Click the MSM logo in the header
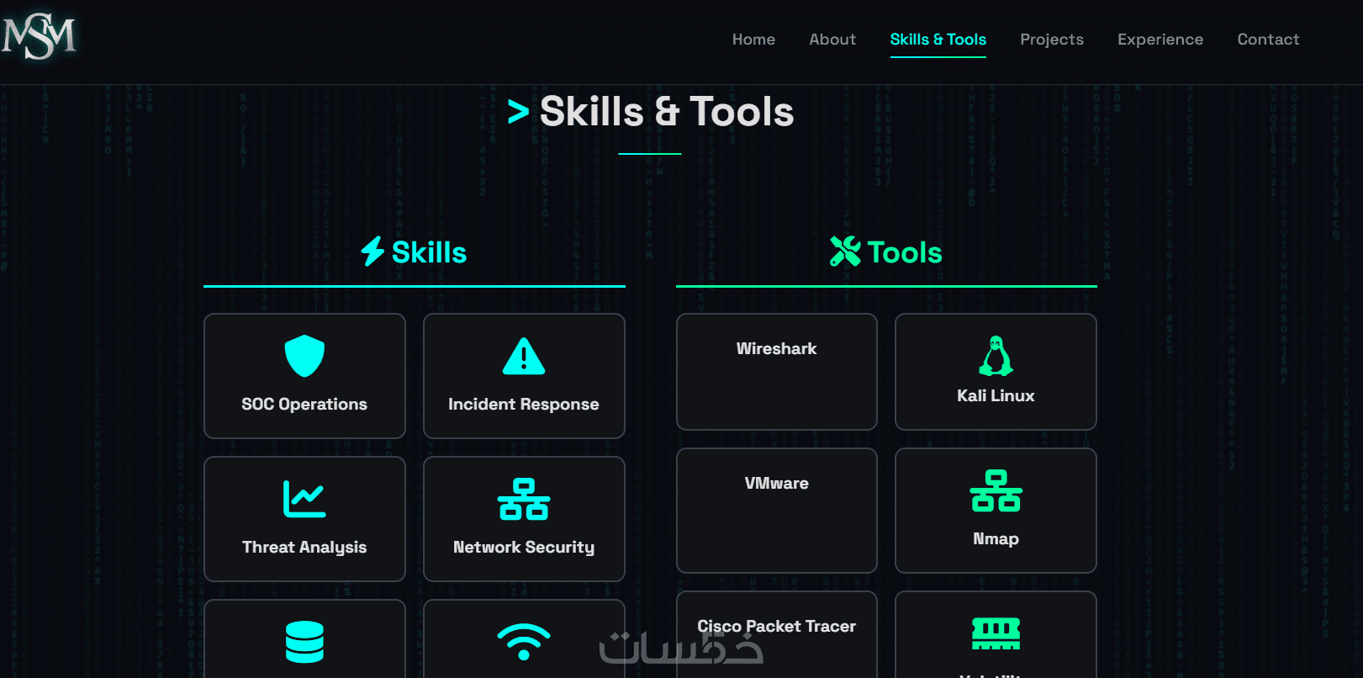 [39, 37]
